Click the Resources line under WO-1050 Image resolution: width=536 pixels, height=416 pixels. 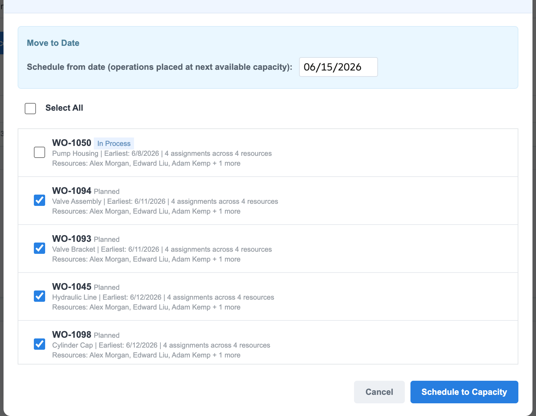pos(146,163)
